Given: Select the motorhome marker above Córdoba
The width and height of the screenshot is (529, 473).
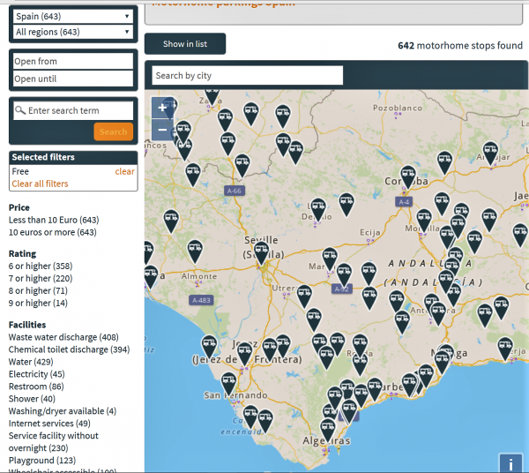Looking at the screenshot, I should (407, 175).
